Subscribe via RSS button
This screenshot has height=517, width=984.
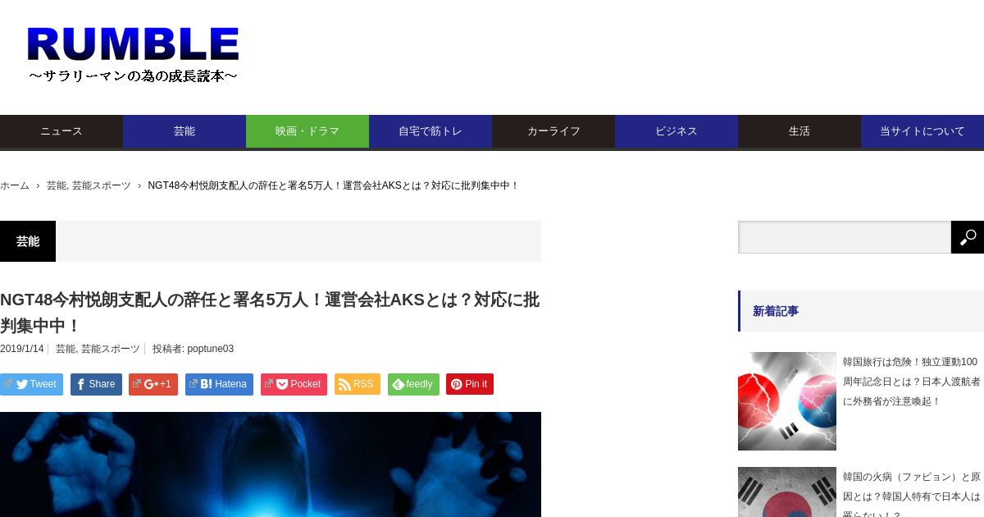coord(358,384)
